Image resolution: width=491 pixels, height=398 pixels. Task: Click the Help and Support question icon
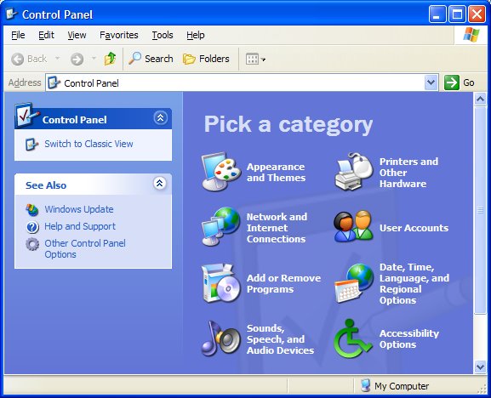32,227
